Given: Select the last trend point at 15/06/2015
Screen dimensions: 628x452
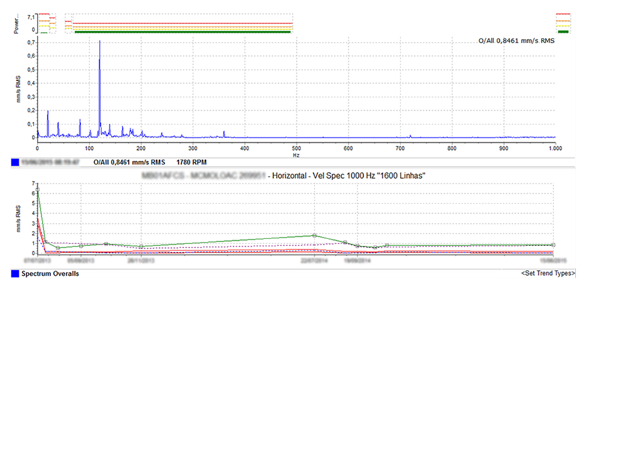Looking at the screenshot, I should point(553,245).
